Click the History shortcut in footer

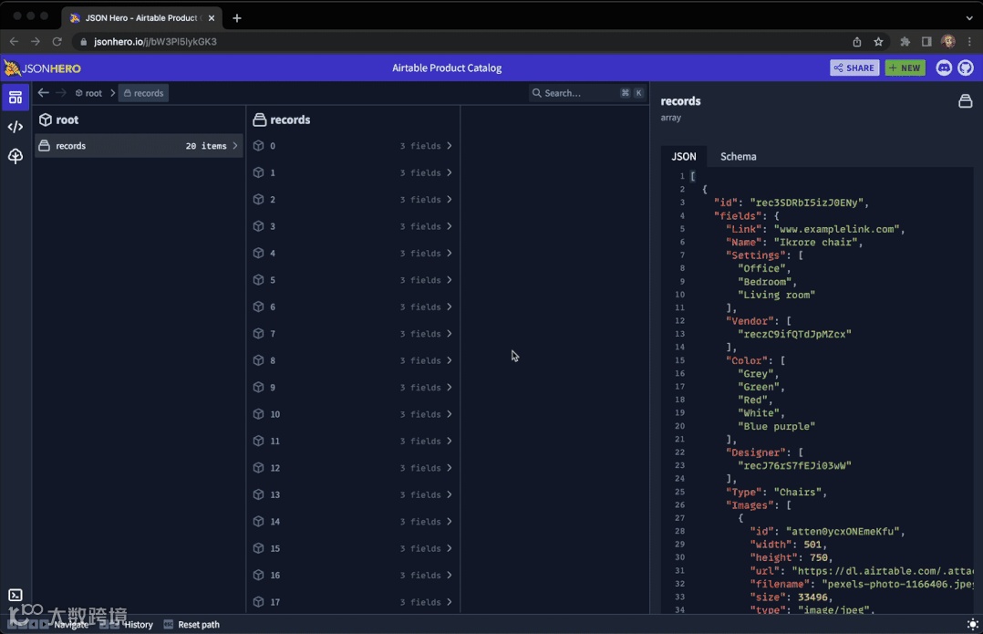point(138,625)
